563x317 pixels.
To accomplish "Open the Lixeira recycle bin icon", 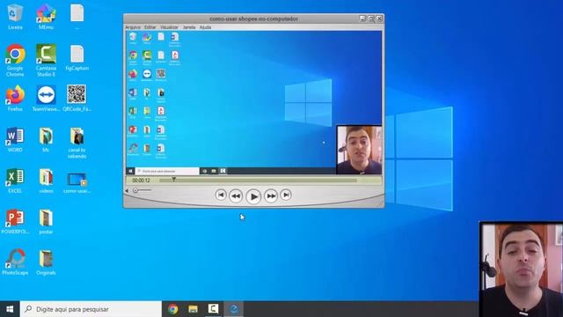I will [x=15, y=17].
